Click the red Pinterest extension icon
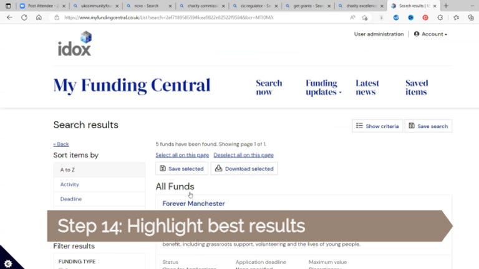The width and height of the screenshot is (479, 269). pyautogui.click(x=425, y=17)
